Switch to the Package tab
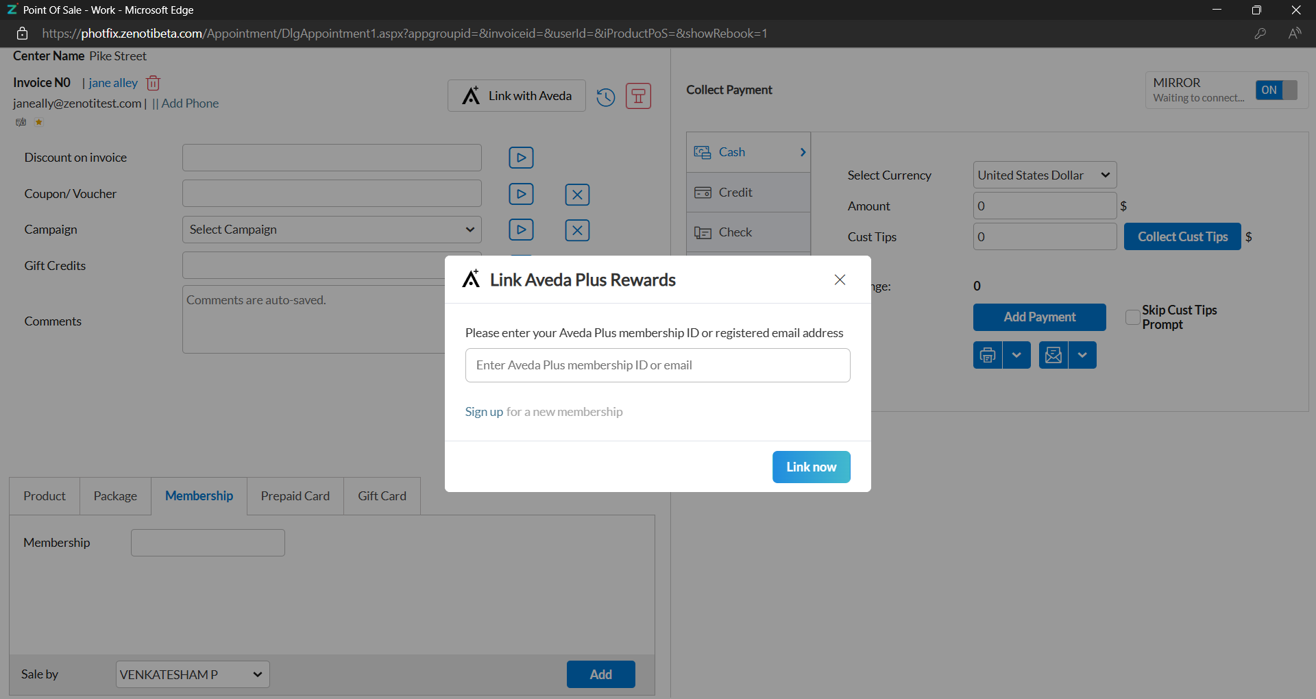 pos(115,496)
